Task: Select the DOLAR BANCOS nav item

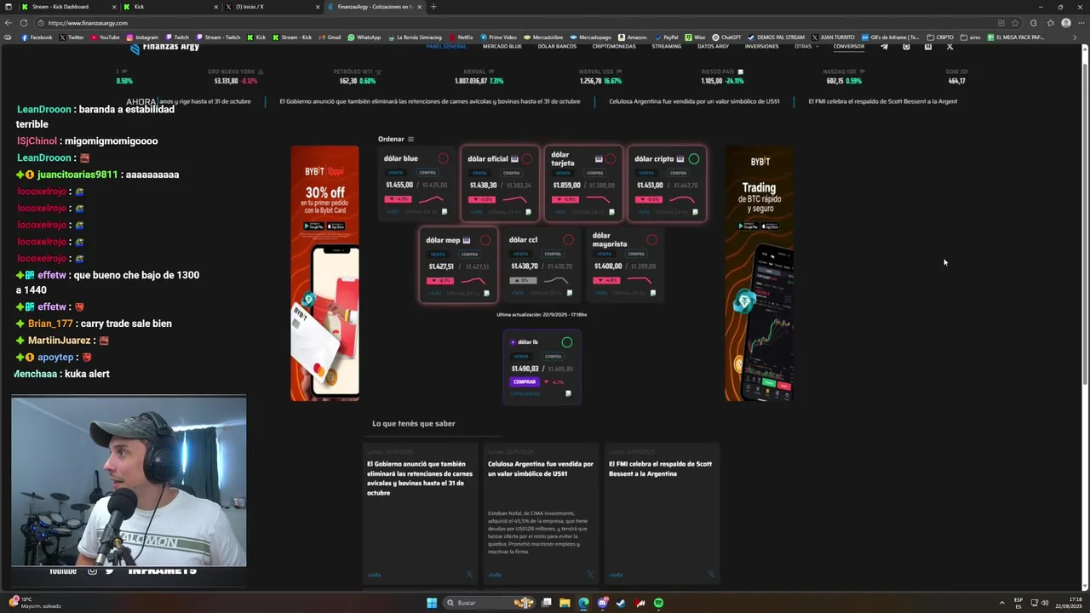Action: (557, 46)
